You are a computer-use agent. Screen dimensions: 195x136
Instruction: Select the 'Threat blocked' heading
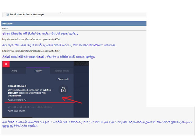17,86
